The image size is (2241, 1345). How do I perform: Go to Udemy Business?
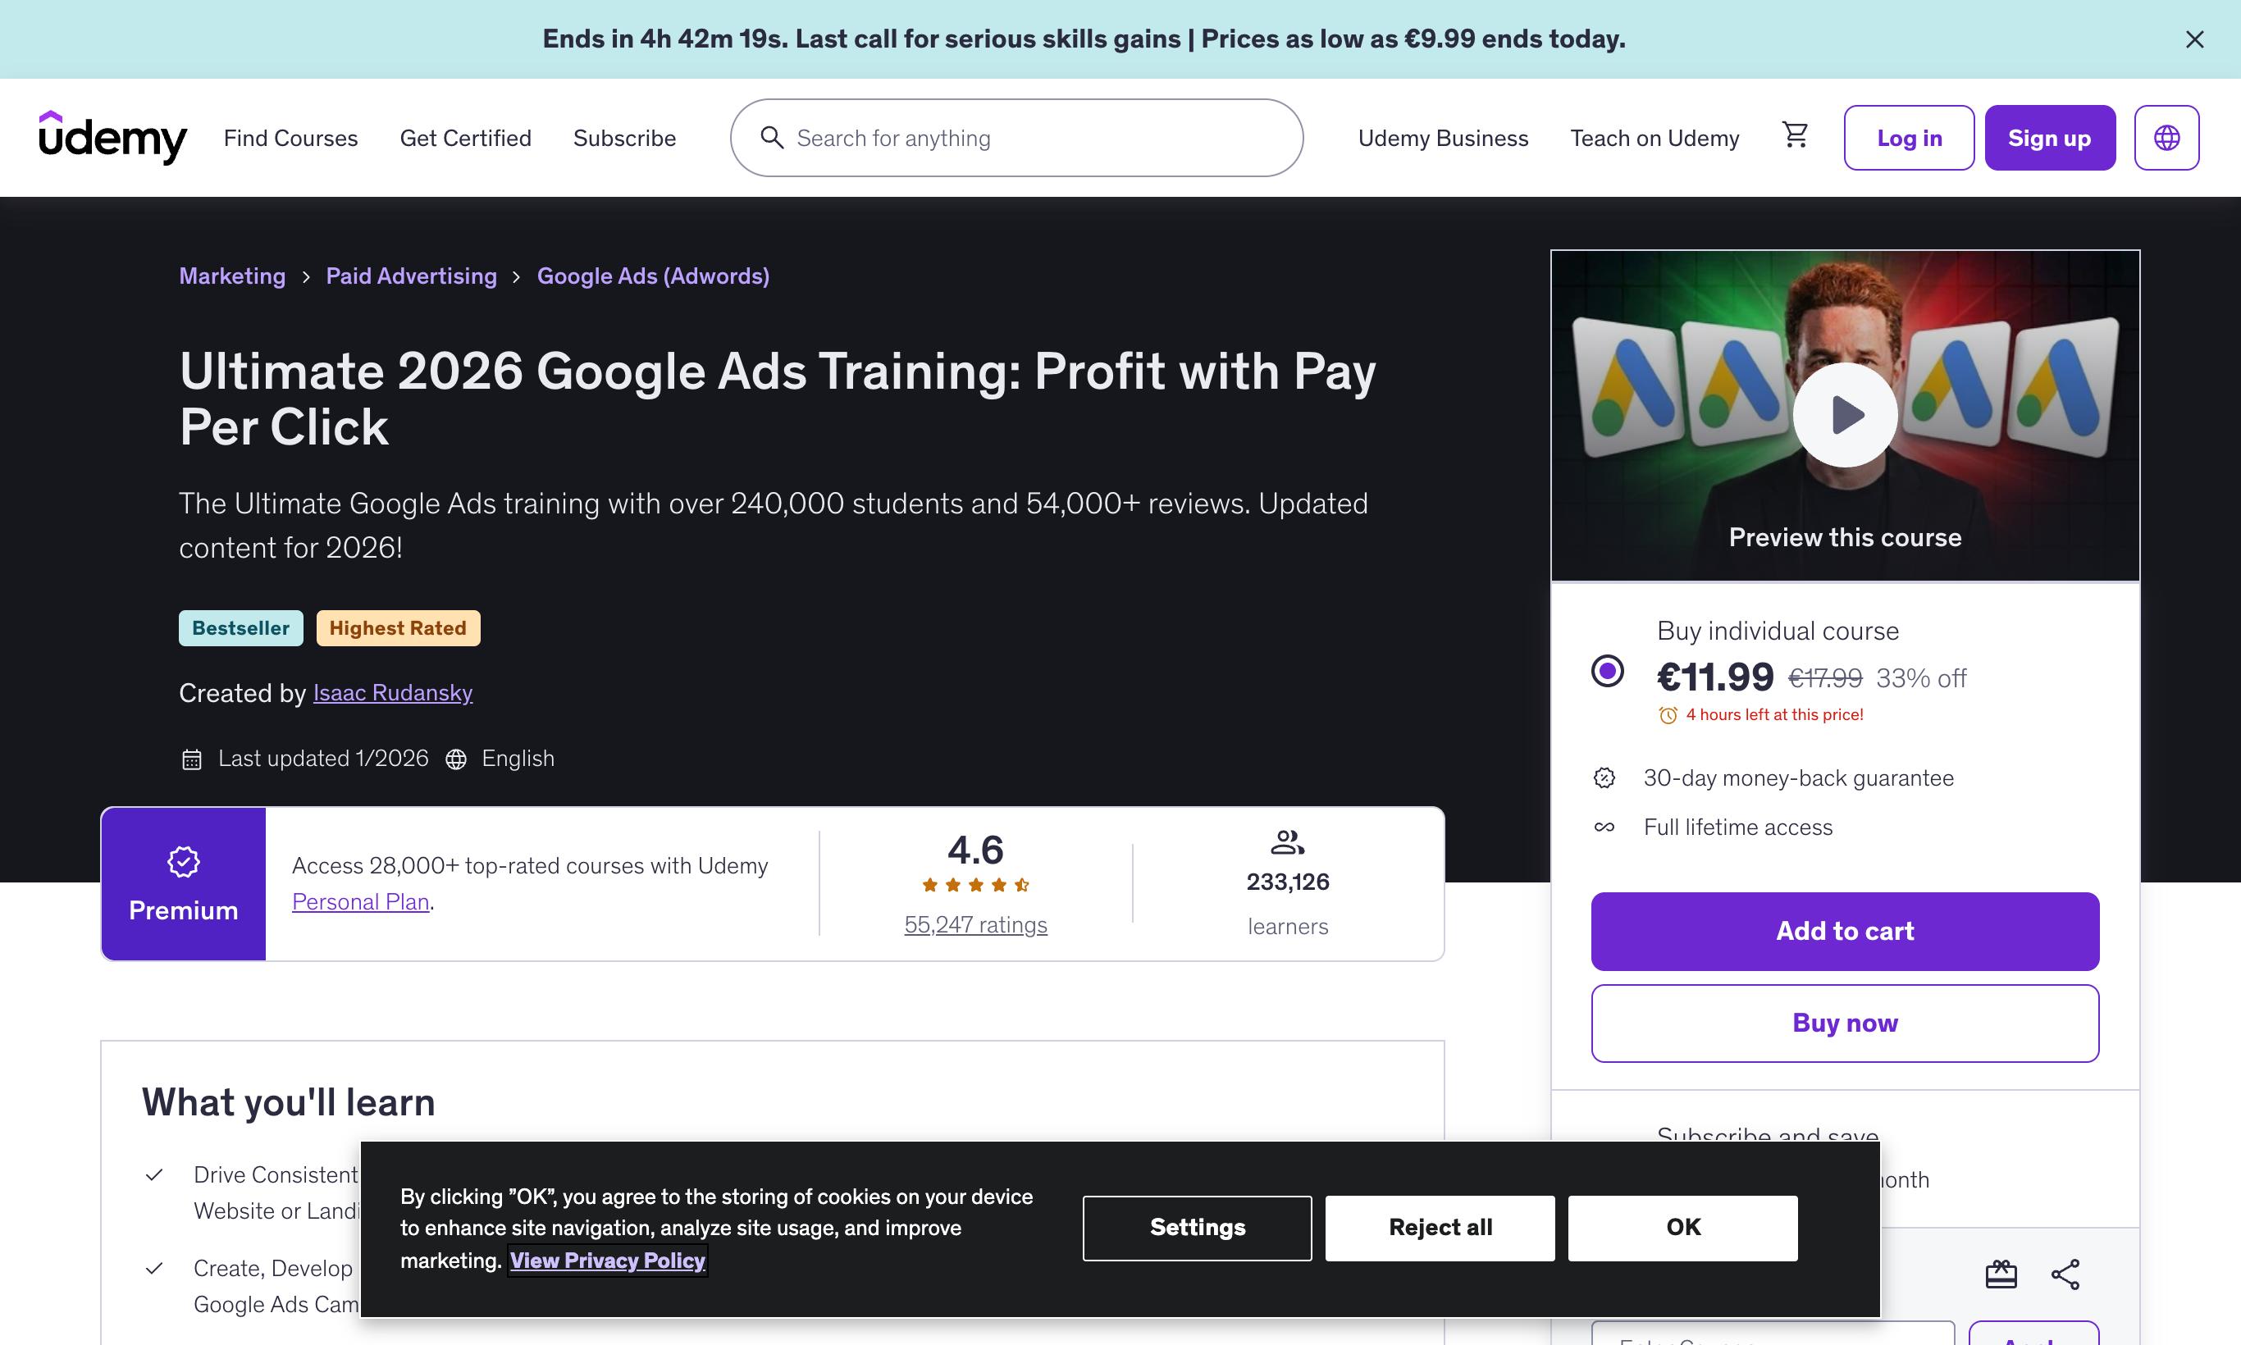[1443, 138]
